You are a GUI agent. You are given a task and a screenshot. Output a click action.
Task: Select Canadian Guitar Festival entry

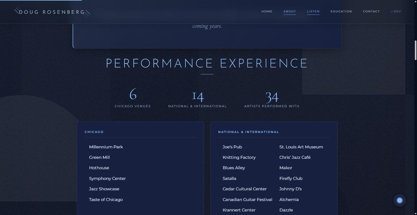tap(247, 200)
